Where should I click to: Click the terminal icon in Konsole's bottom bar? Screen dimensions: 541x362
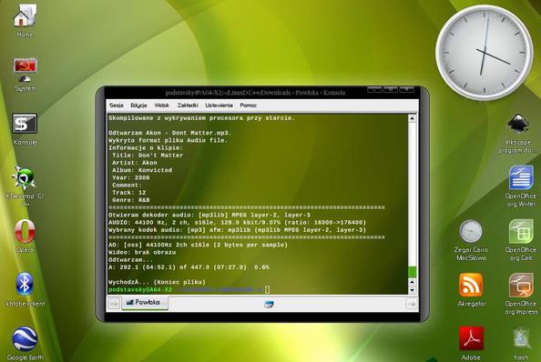click(x=269, y=304)
